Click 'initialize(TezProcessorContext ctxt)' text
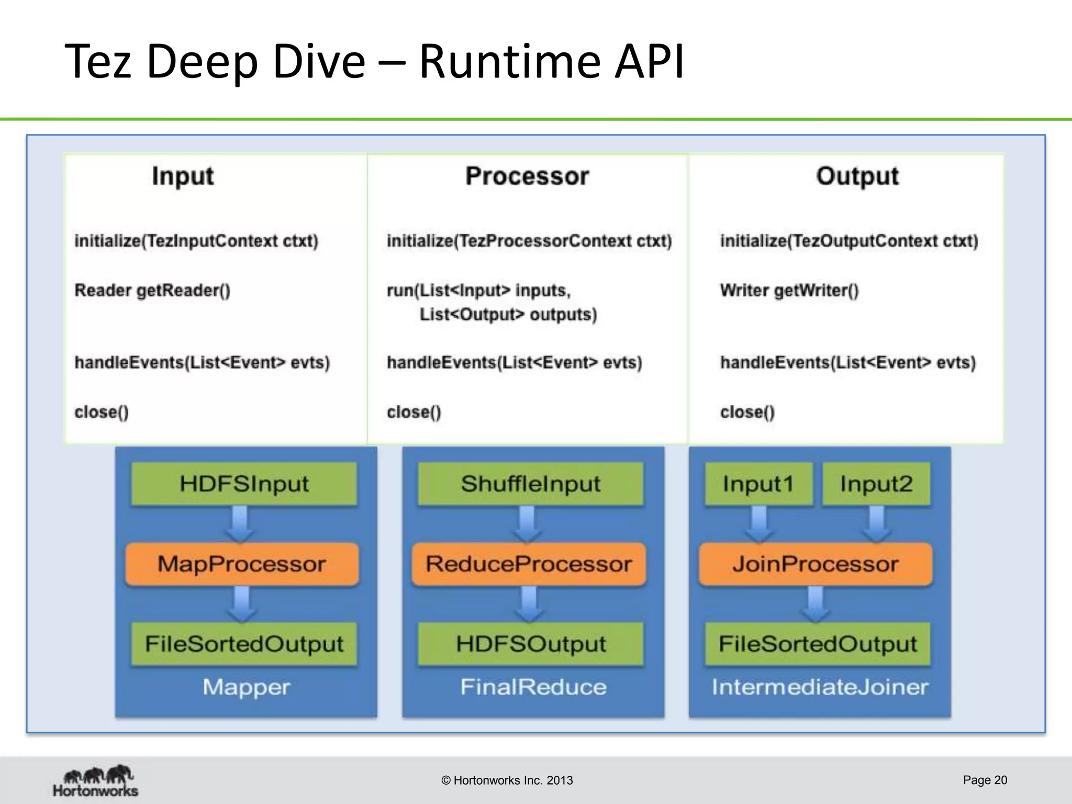 [529, 241]
